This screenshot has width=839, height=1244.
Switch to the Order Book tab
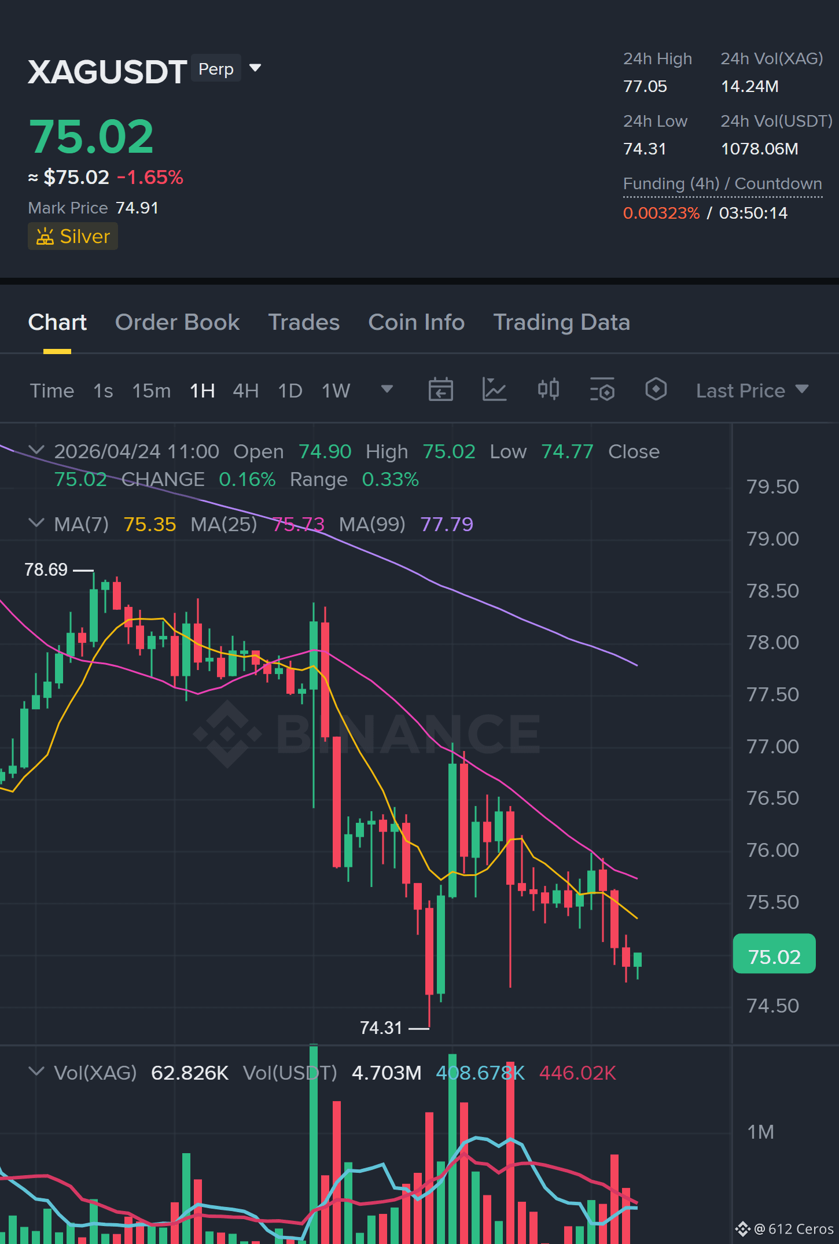tap(177, 322)
